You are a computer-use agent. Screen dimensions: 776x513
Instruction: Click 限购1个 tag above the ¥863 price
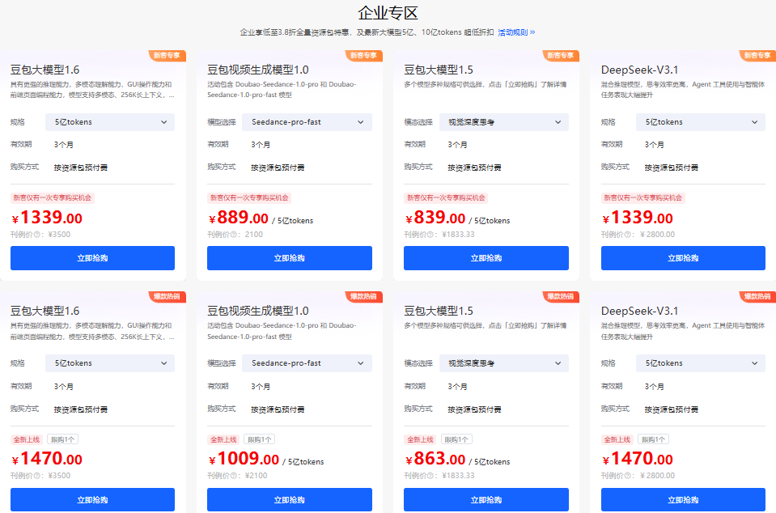[456, 440]
